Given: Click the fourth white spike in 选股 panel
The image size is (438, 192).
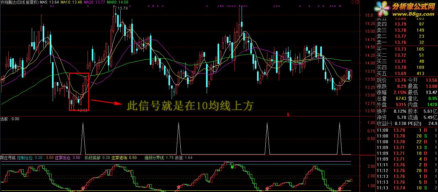Looking at the screenshot, I should tap(339, 138).
